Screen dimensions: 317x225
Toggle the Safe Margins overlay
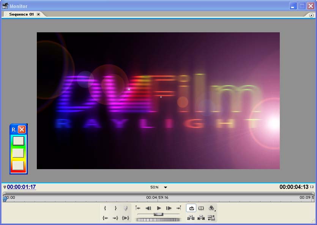point(201,208)
